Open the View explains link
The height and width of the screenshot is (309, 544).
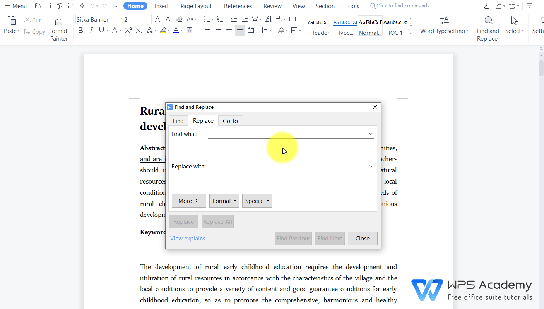(x=188, y=238)
